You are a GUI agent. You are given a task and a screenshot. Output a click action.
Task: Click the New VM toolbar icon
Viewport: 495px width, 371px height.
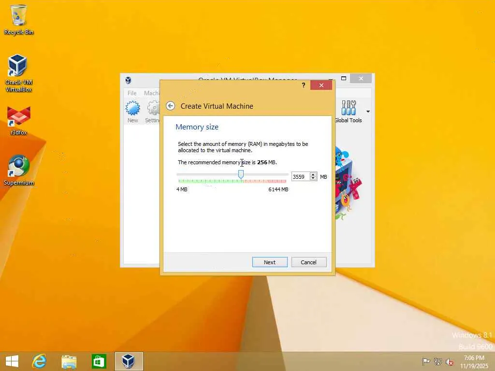coord(132,112)
